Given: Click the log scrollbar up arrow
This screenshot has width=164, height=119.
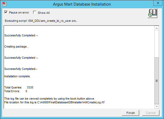Looking at the screenshot, I should point(157,28).
